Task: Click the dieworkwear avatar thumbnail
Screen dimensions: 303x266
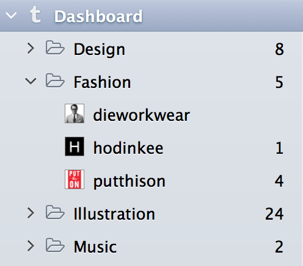Action: coord(75,113)
